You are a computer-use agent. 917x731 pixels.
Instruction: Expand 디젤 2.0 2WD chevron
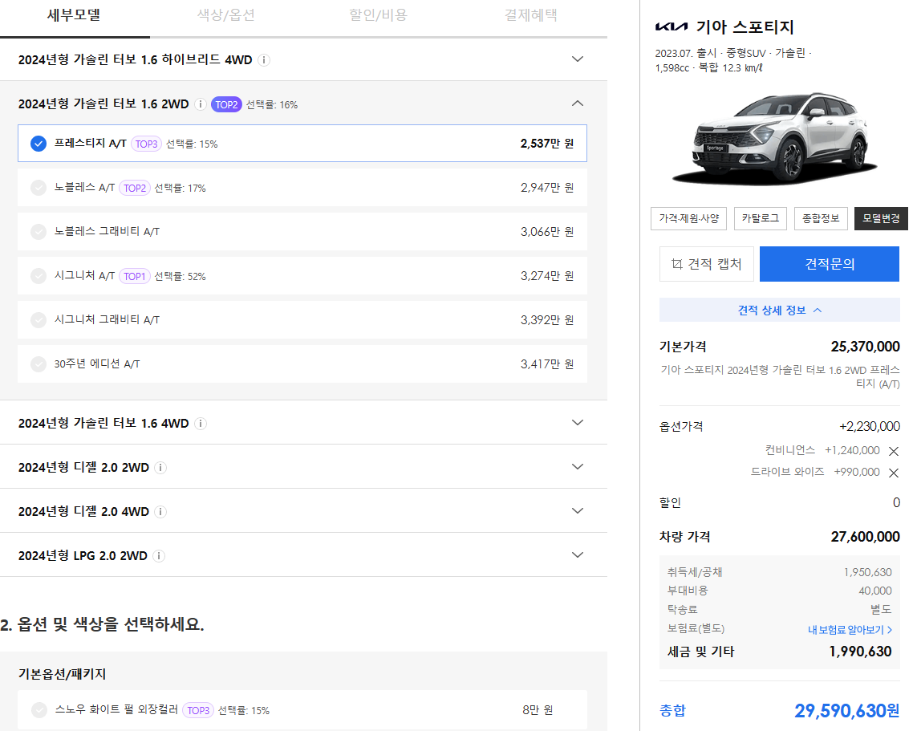click(577, 467)
